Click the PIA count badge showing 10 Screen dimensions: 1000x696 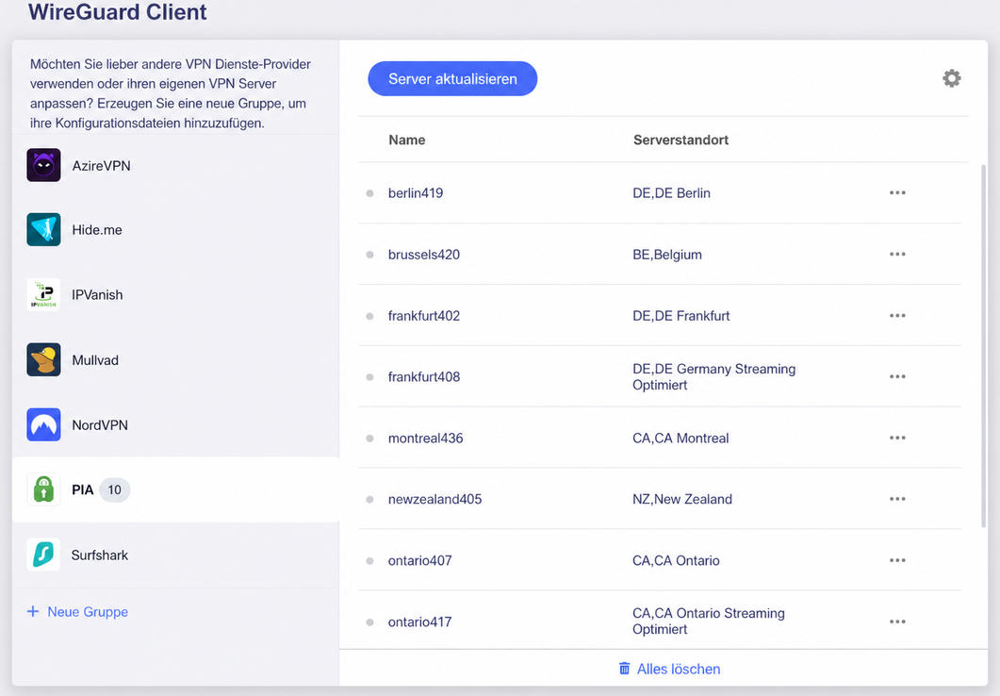coord(114,489)
